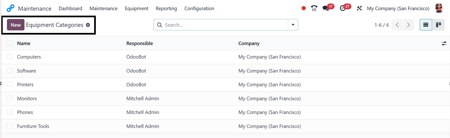Click the Mitchell Admin user avatar
Image resolution: width=450 pixels, height=138 pixels.
pyautogui.click(x=439, y=8)
